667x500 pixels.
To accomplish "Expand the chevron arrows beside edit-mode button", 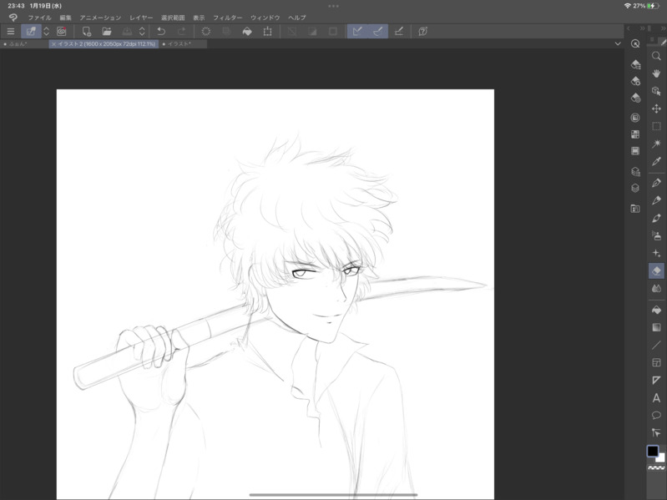I will pos(47,32).
